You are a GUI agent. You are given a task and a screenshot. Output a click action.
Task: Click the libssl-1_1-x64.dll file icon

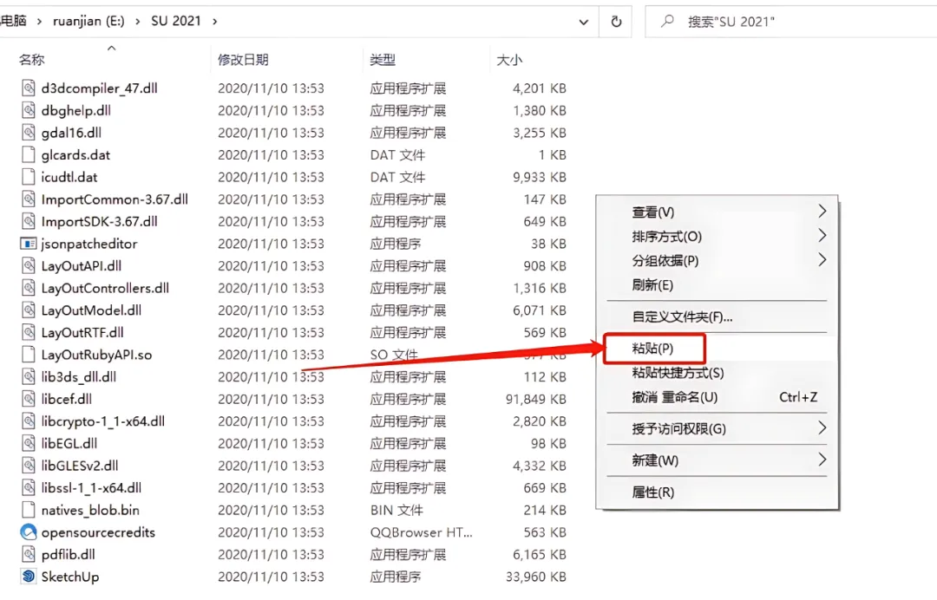(x=28, y=488)
